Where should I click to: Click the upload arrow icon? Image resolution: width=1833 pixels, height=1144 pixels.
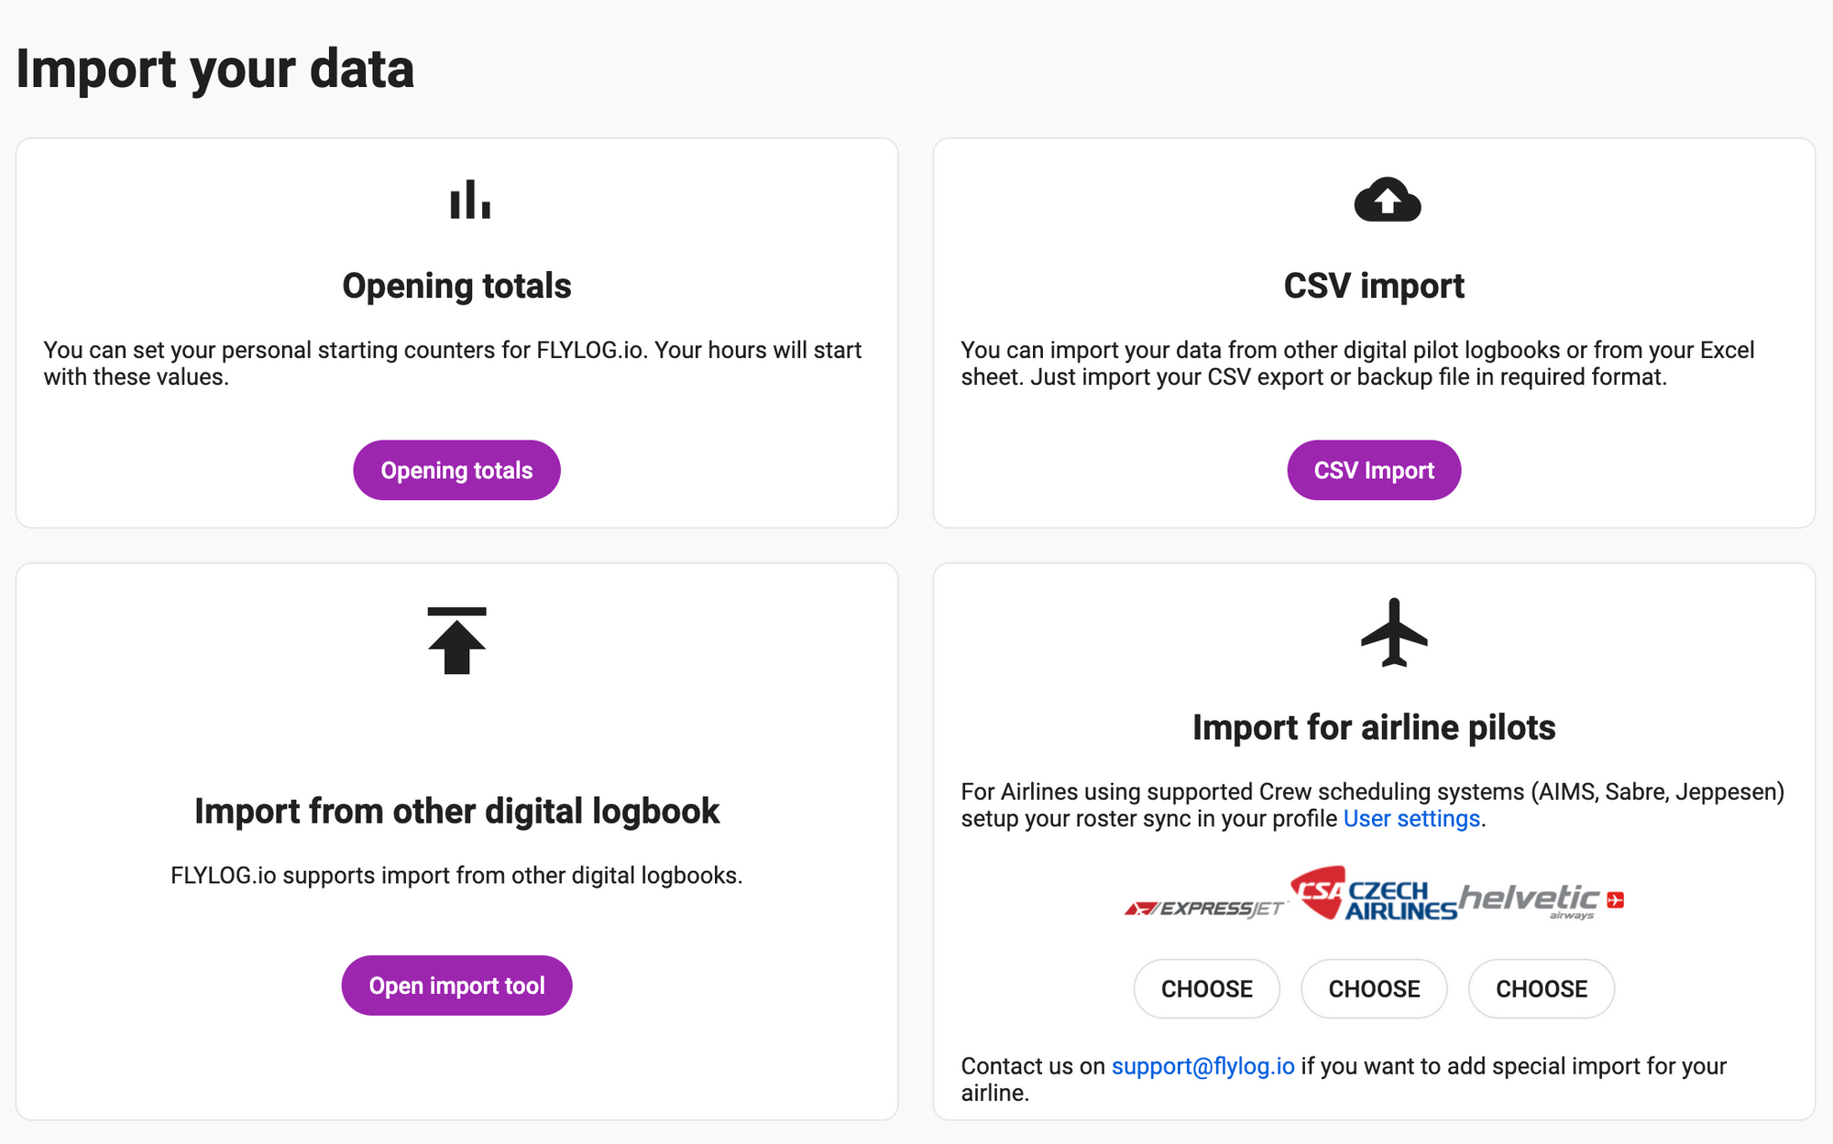456,640
